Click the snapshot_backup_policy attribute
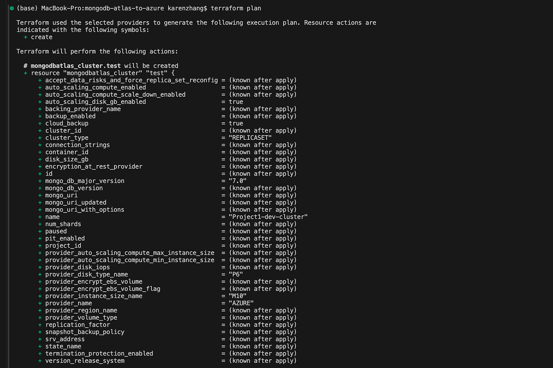 [x=85, y=332]
